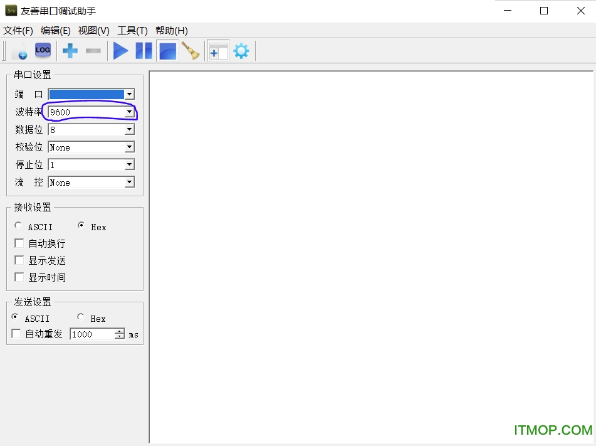Open the 文件(F) menu
Image resolution: width=596 pixels, height=446 pixels.
point(18,31)
